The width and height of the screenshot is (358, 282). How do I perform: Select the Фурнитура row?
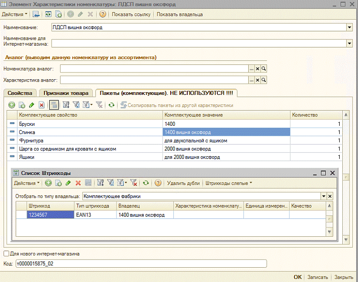(x=174, y=141)
